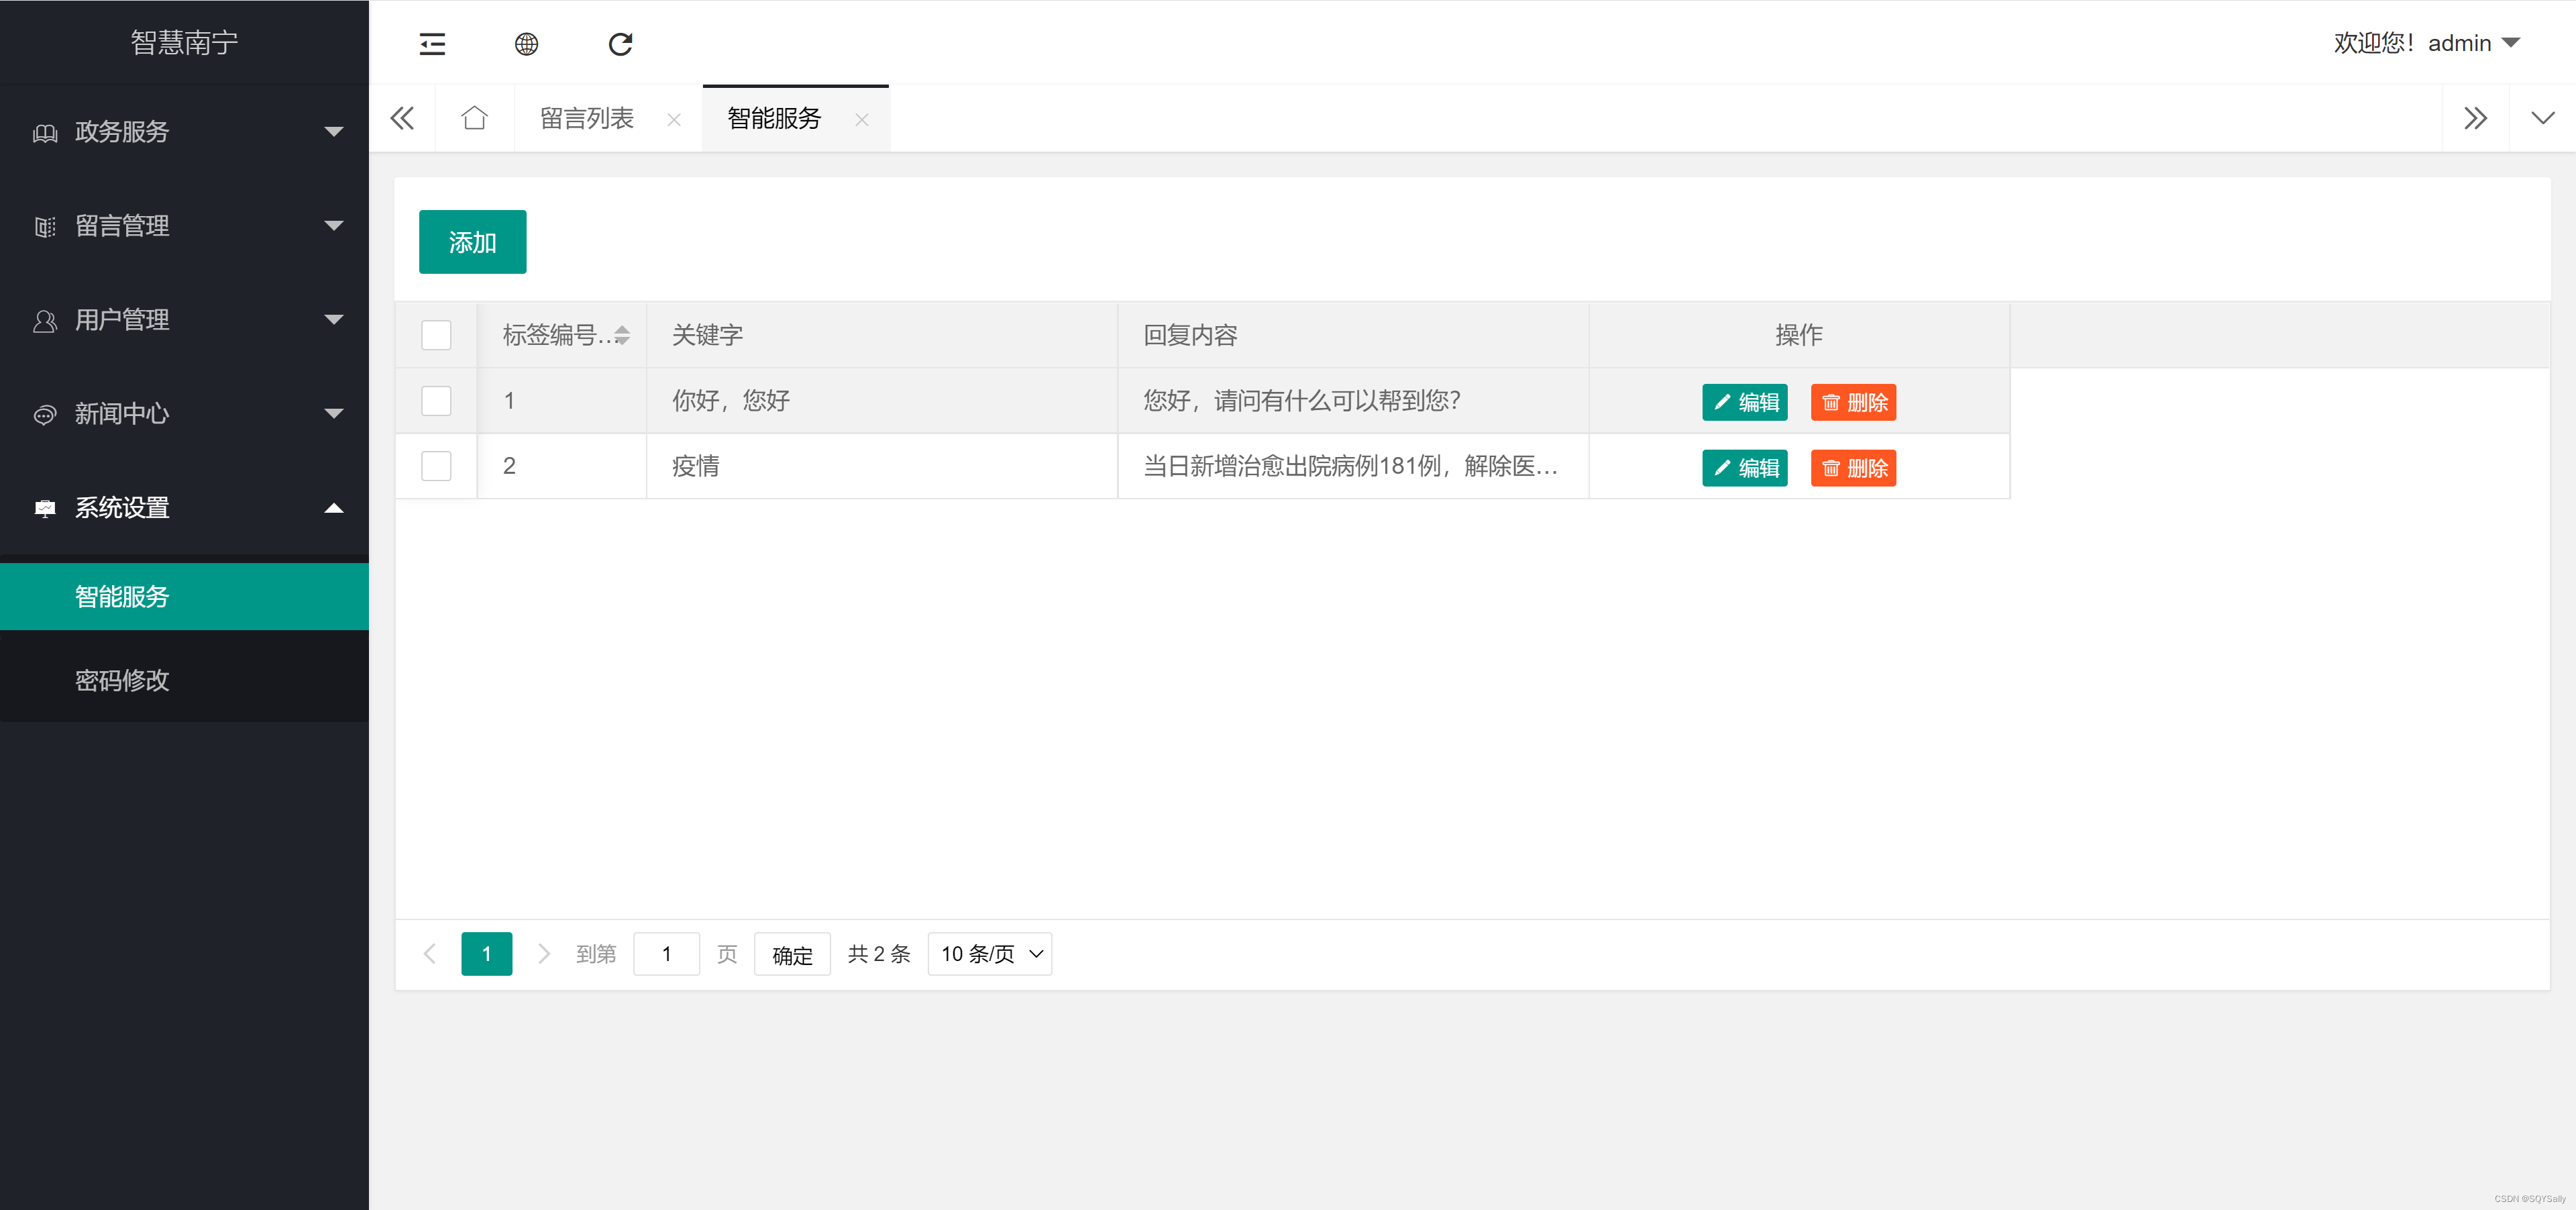This screenshot has width=2576, height=1210.
Task: Click the page number input field
Action: (666, 954)
